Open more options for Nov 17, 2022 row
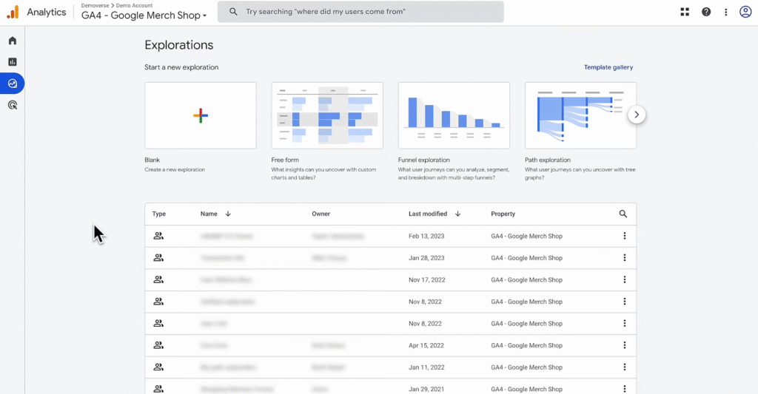Screen dimensions: 758x394 625,279
